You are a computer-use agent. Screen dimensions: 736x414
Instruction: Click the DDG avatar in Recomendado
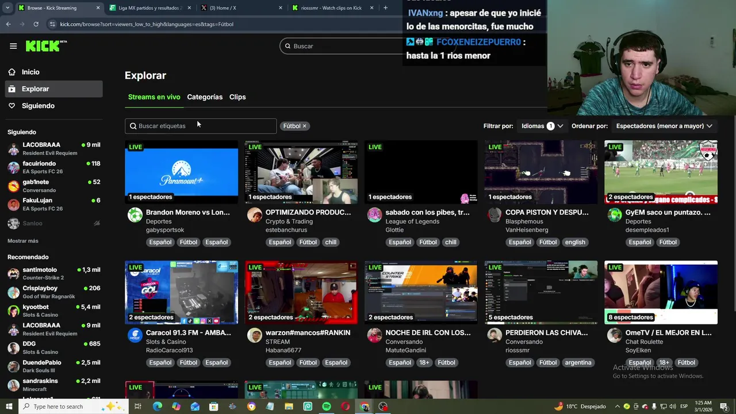[13, 348]
